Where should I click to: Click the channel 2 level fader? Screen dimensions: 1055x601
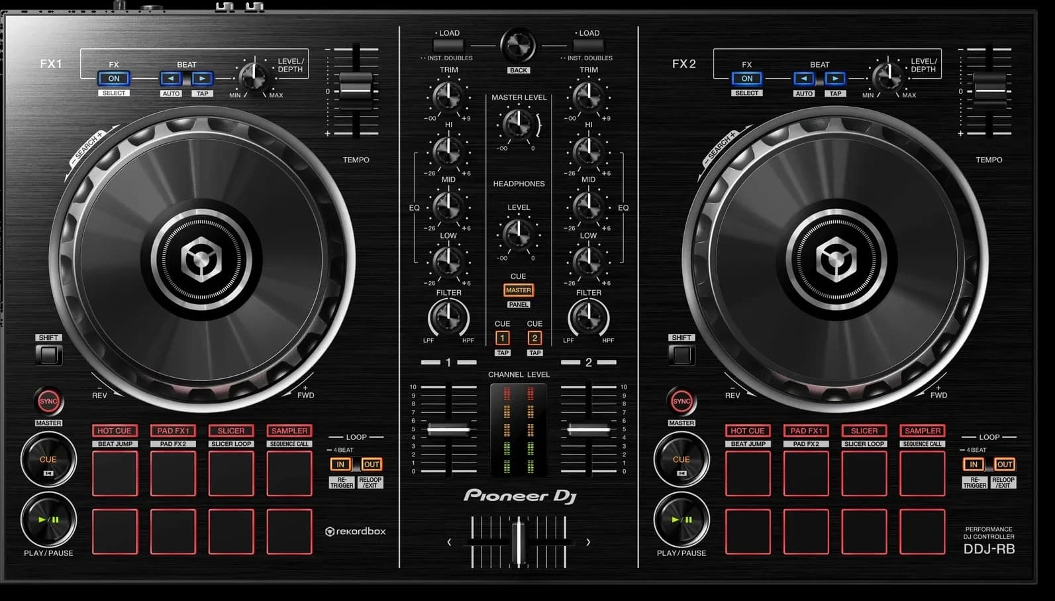click(589, 429)
